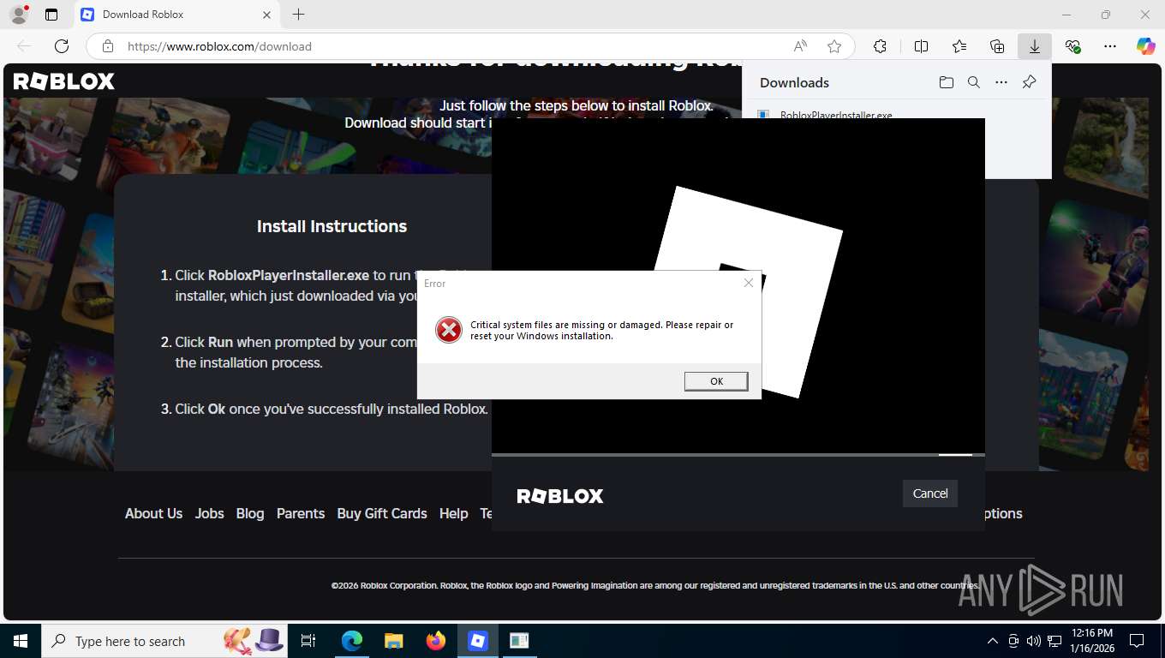Open the tab actions menu icon
Screen dimensions: 1165x658
point(51,15)
